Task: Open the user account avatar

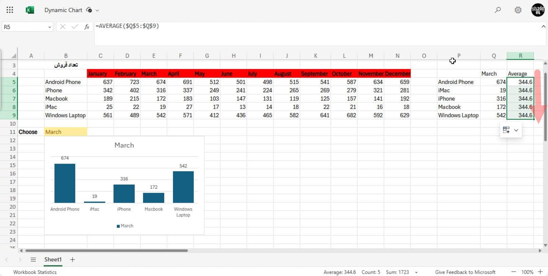Action: pos(538,10)
